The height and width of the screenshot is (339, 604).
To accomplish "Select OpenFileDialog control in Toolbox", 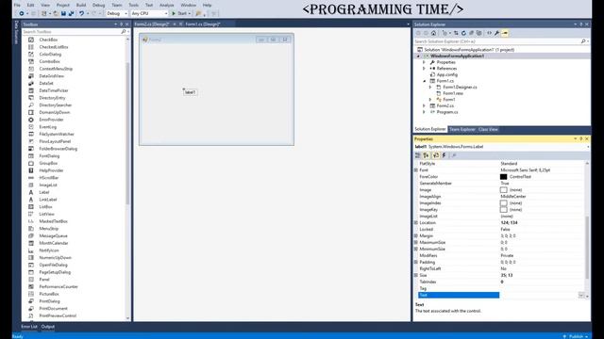I will pos(53,265).
